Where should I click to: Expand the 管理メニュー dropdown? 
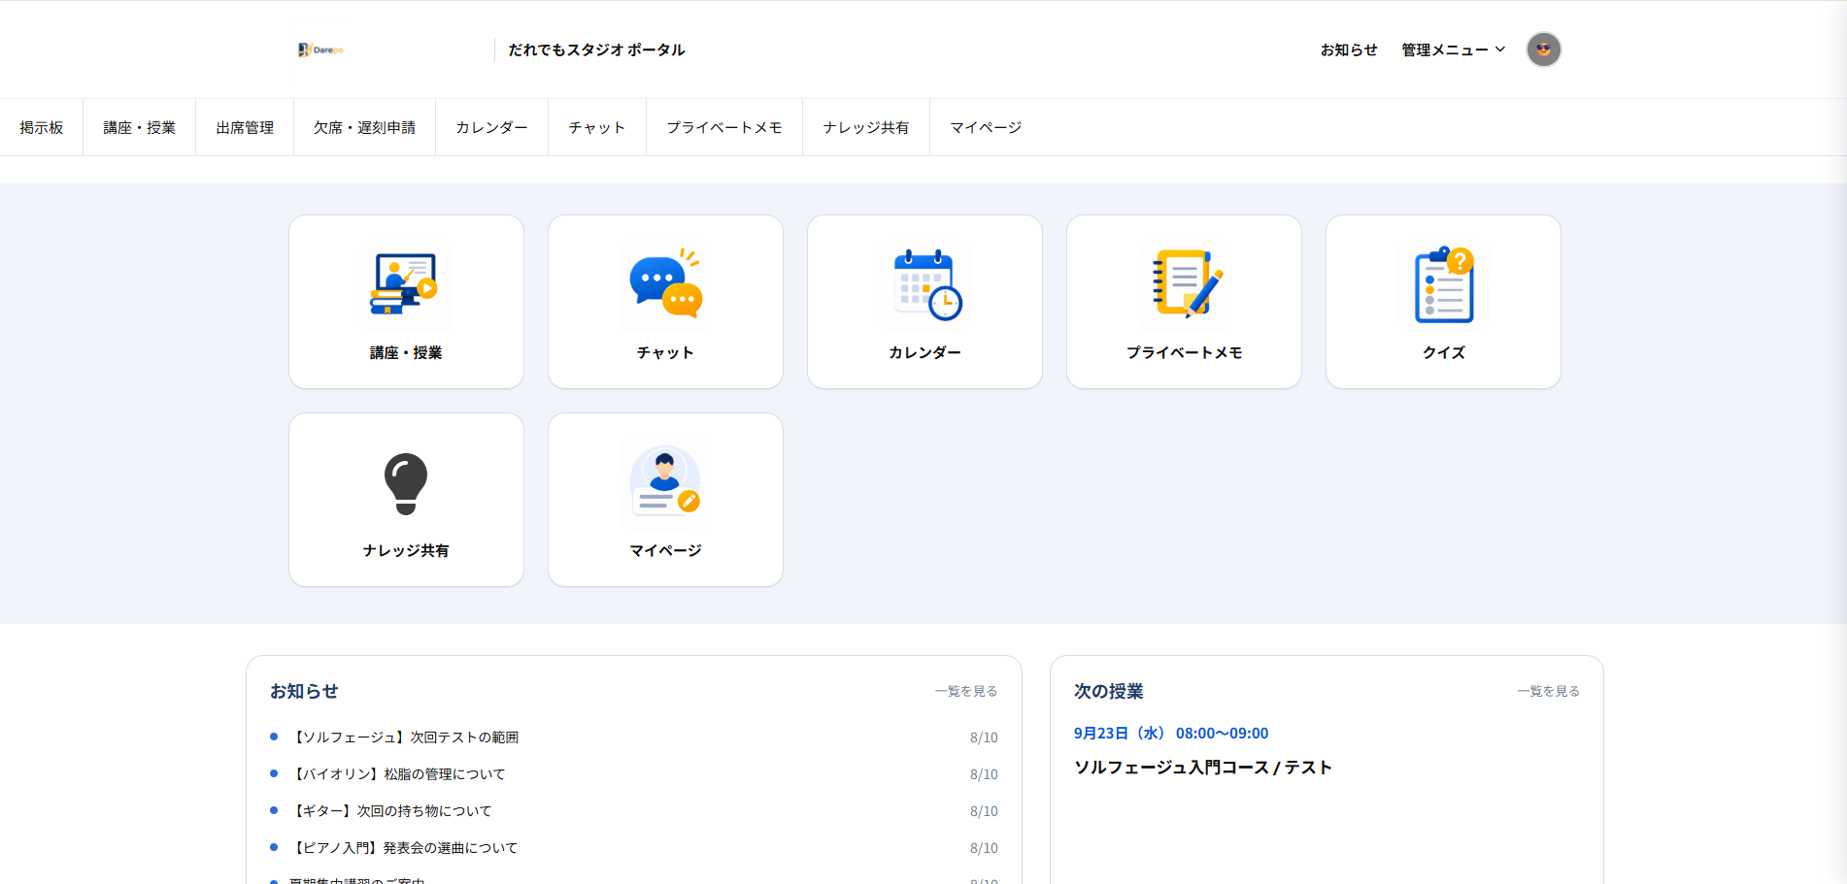1453,49
